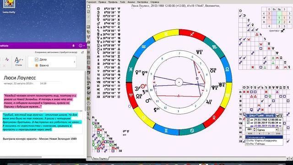
Task: Open the Анализ menu
Action: click(x=131, y=2)
